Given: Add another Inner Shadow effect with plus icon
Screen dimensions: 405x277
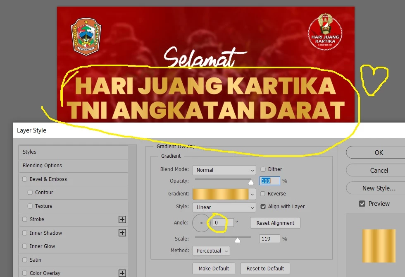Looking at the screenshot, I should click(122, 233).
